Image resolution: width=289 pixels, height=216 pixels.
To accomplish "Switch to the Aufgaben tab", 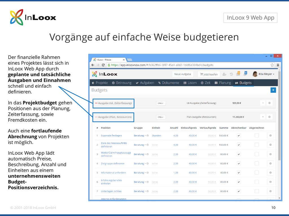I will pyautogui.click(x=145, y=83).
